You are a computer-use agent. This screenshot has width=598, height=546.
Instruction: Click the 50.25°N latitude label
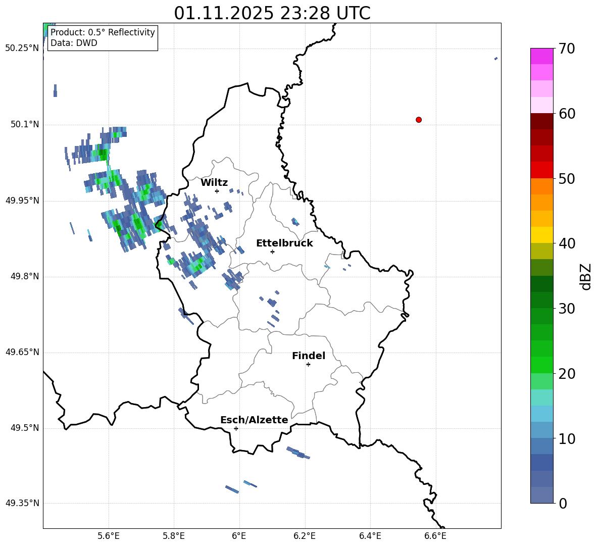pos(22,48)
